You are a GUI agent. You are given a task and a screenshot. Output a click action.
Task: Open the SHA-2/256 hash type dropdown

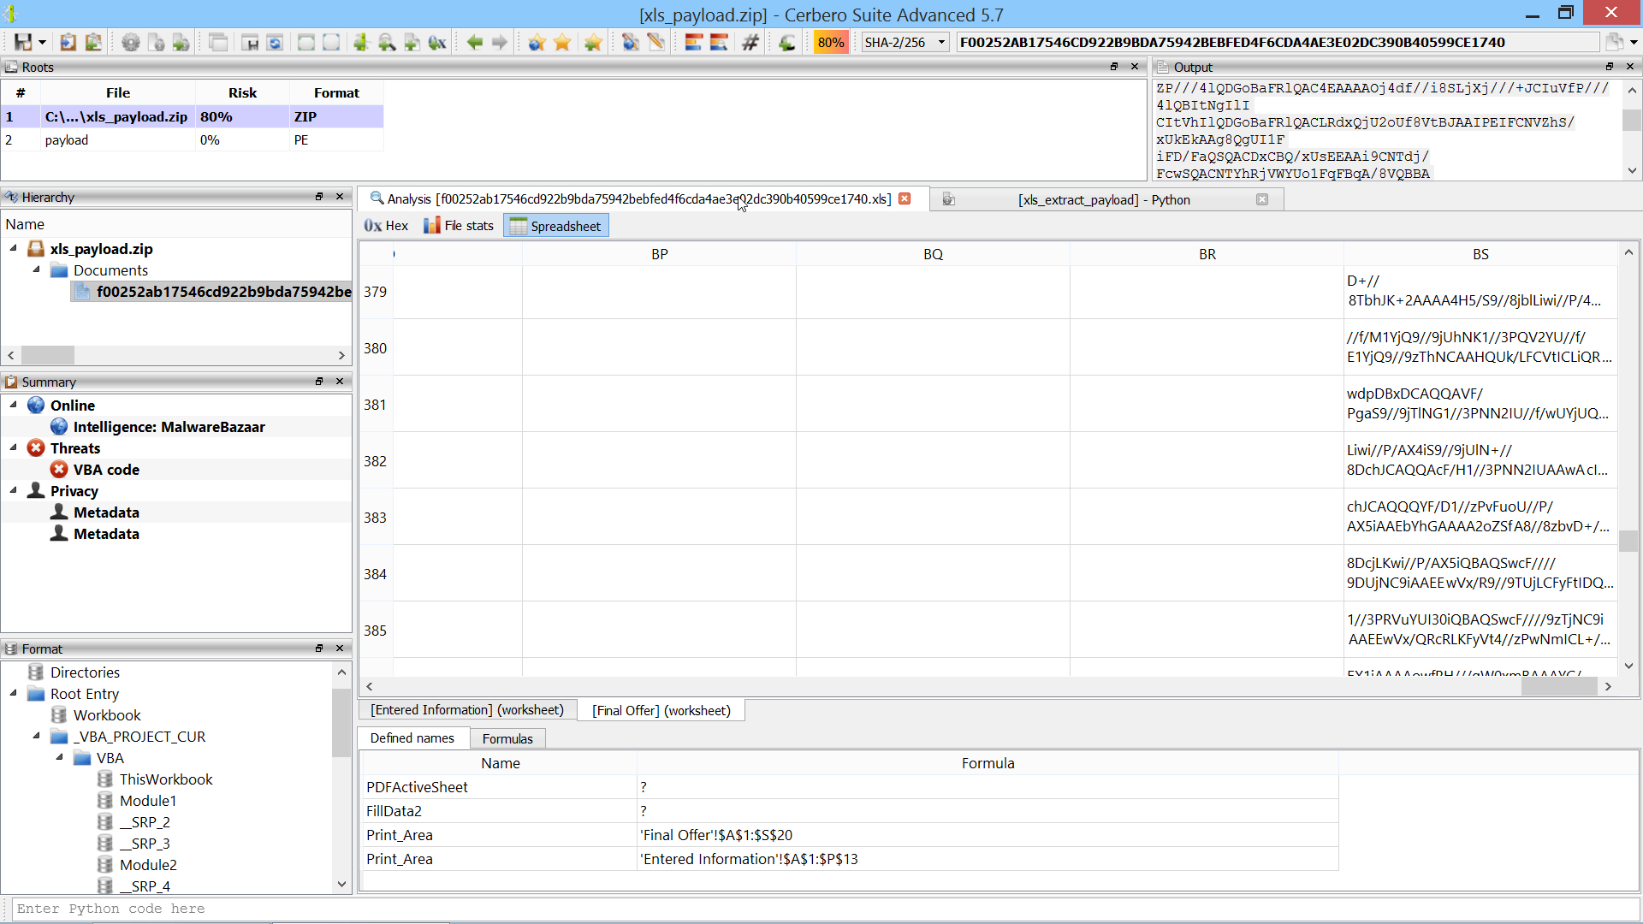click(x=905, y=42)
